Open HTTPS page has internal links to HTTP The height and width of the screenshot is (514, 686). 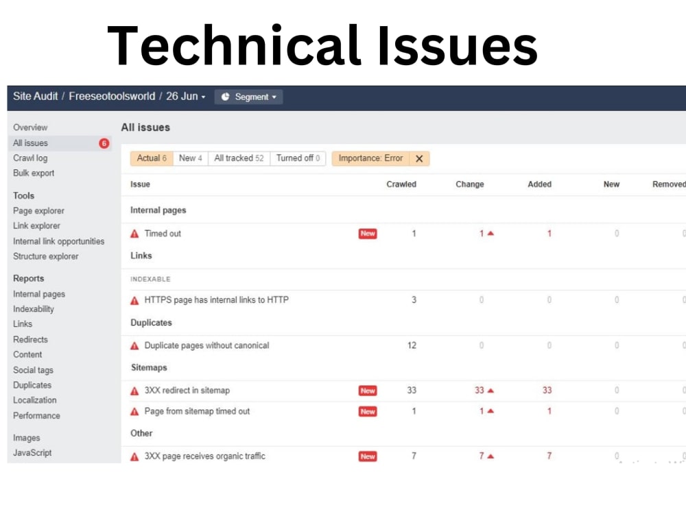click(217, 300)
